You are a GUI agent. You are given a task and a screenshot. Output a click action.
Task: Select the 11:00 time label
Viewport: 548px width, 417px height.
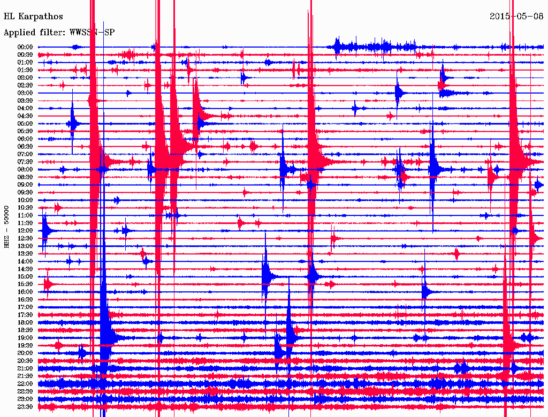[x=25, y=215]
